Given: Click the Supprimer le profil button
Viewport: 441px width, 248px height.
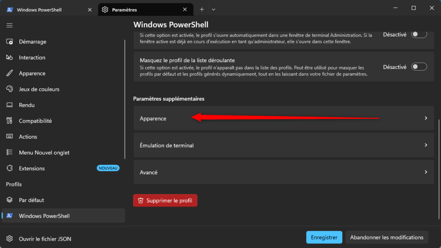Looking at the screenshot, I should click(x=165, y=201).
